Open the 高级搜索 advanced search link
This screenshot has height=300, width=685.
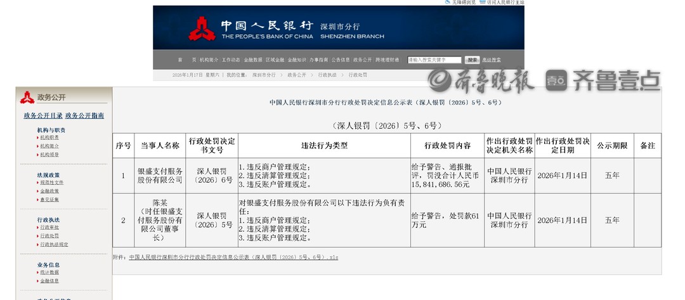coord(492,60)
